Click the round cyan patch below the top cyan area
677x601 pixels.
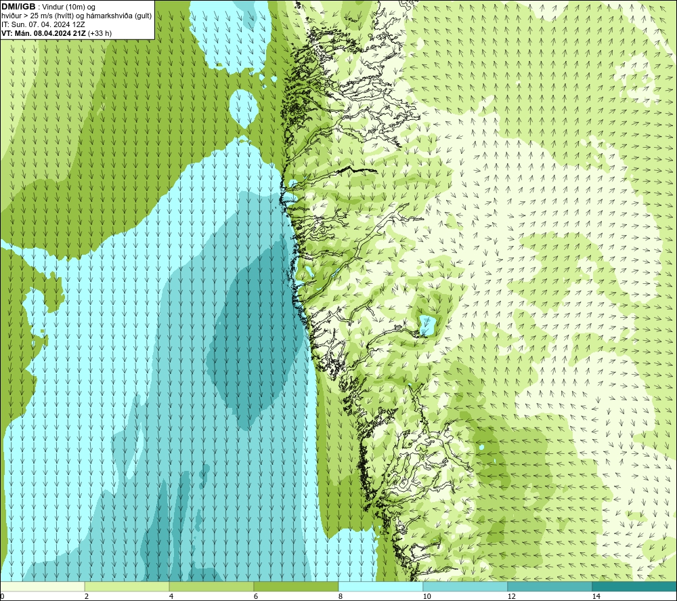click(x=244, y=108)
